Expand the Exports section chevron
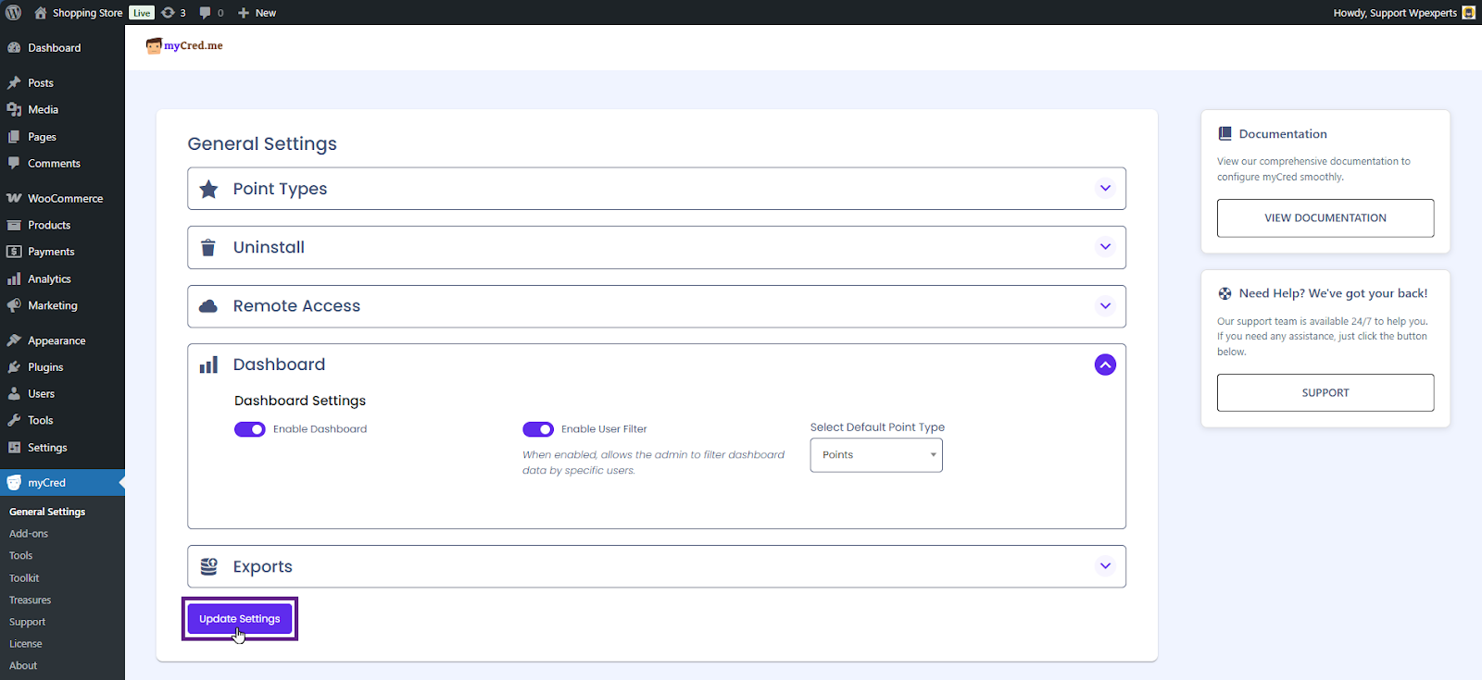 click(1105, 566)
